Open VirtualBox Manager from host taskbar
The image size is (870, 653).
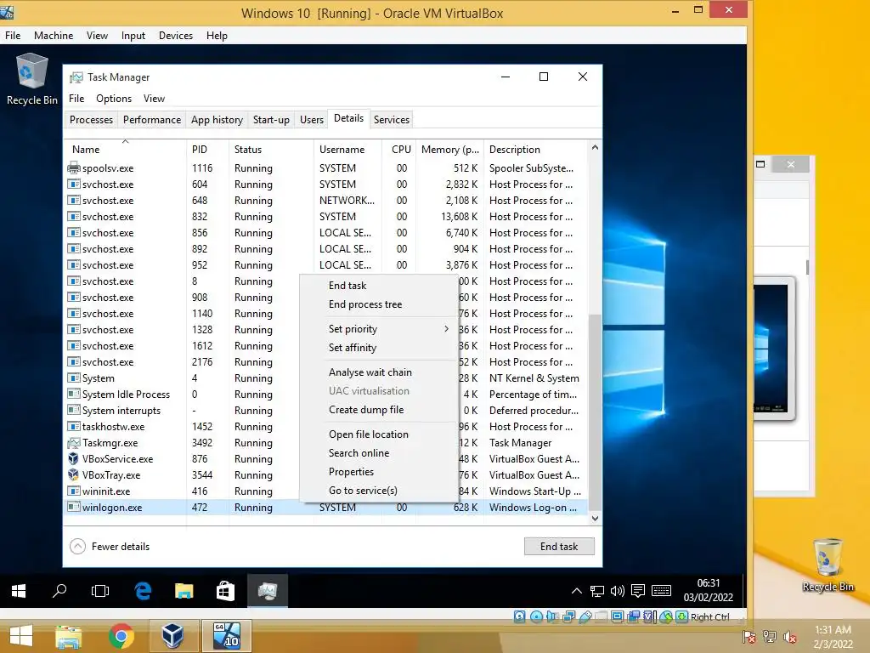pos(172,636)
